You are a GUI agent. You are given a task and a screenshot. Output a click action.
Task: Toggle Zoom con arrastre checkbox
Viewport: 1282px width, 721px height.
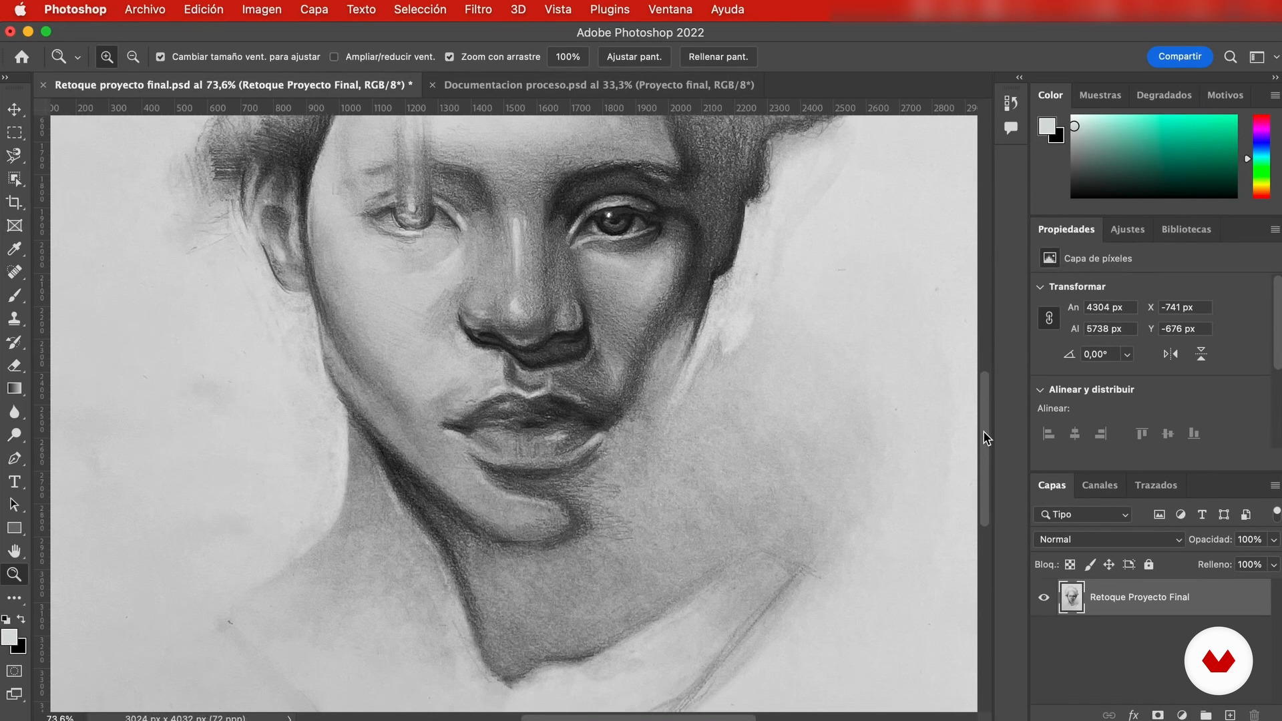449,57
